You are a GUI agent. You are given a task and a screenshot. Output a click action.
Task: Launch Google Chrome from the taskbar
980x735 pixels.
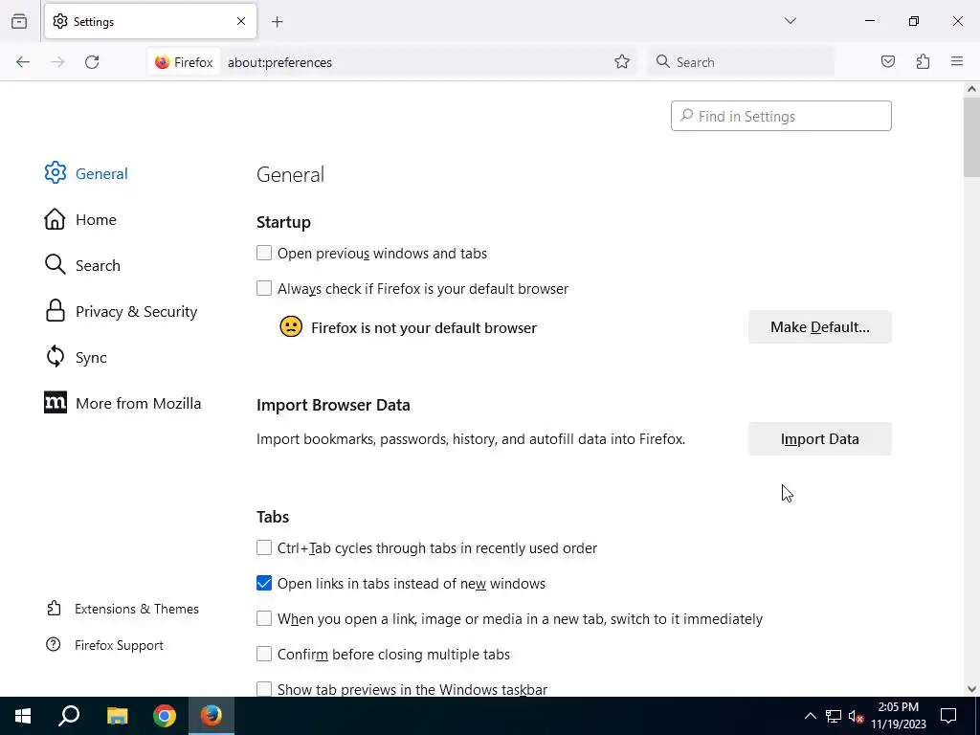(165, 716)
